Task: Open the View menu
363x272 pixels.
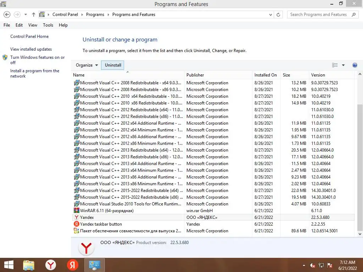Action: pos(33,25)
